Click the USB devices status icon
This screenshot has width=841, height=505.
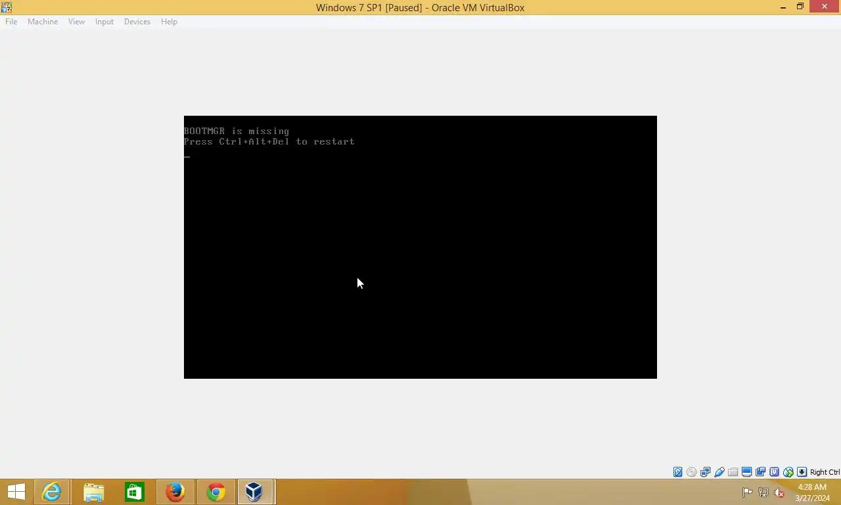[x=719, y=472]
